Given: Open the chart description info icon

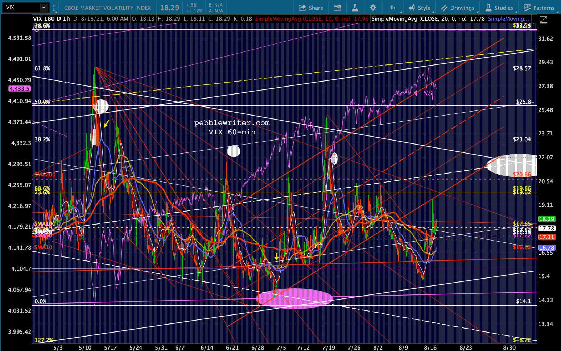Looking at the screenshot, I should pyautogui.click(x=337, y=8).
